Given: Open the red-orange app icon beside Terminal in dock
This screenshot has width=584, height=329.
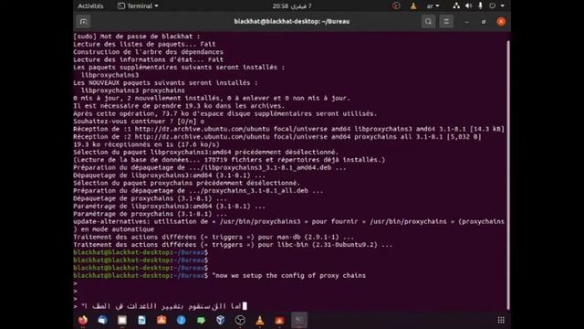Looking at the screenshot, I should pos(279,320).
